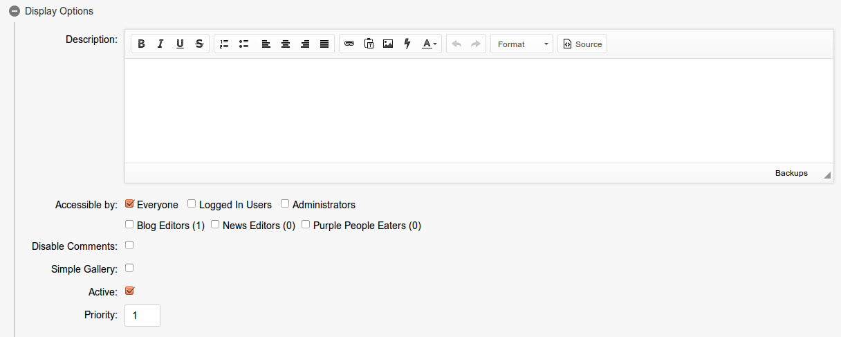The height and width of the screenshot is (337, 841).
Task: Open the Format dropdown
Action: coord(521,44)
